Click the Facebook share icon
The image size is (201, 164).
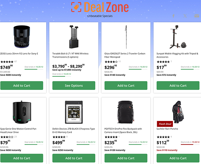click(173, 16)
